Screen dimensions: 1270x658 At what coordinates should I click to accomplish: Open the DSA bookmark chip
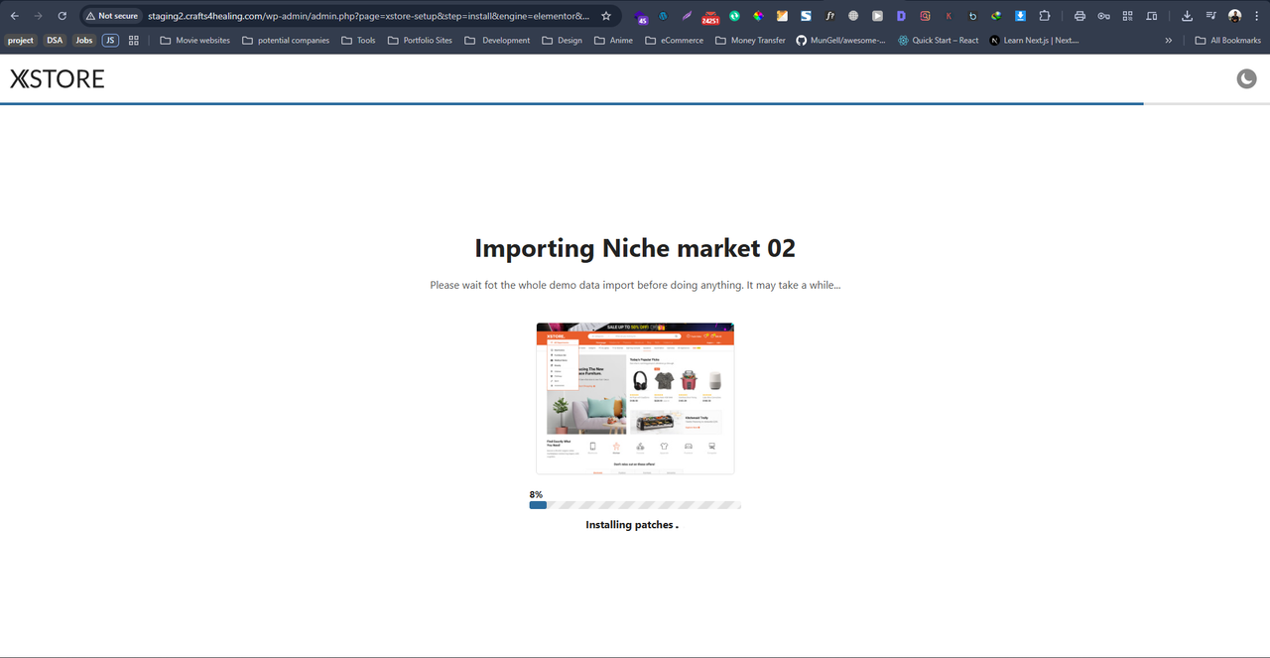(55, 41)
